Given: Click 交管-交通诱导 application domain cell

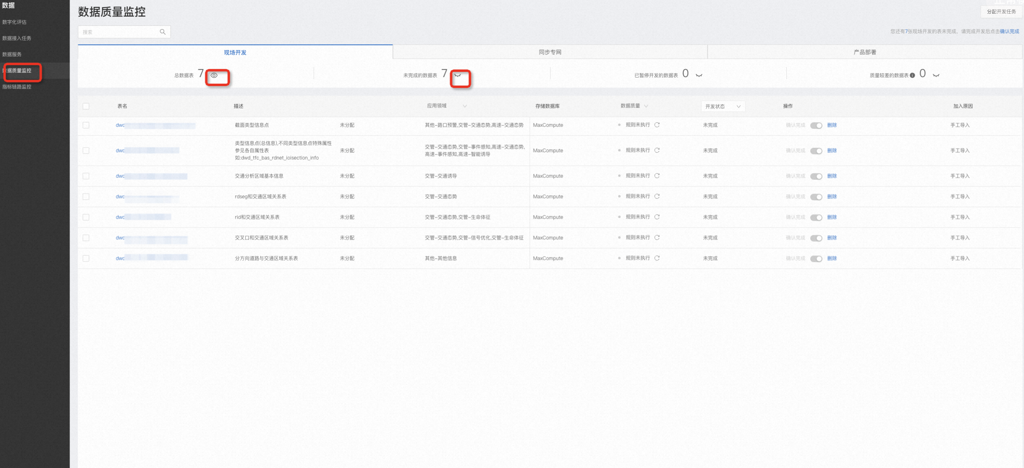Looking at the screenshot, I should point(441,176).
